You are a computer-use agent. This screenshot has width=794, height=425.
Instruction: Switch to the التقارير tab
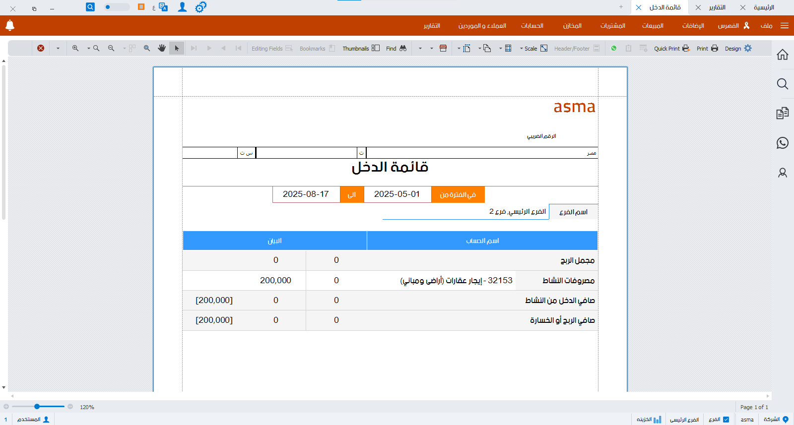[x=717, y=7]
